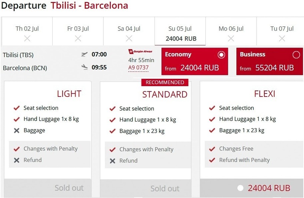Open the Sa 04 Jul date tab
Viewport: 304px width, 198px height.
(129, 33)
